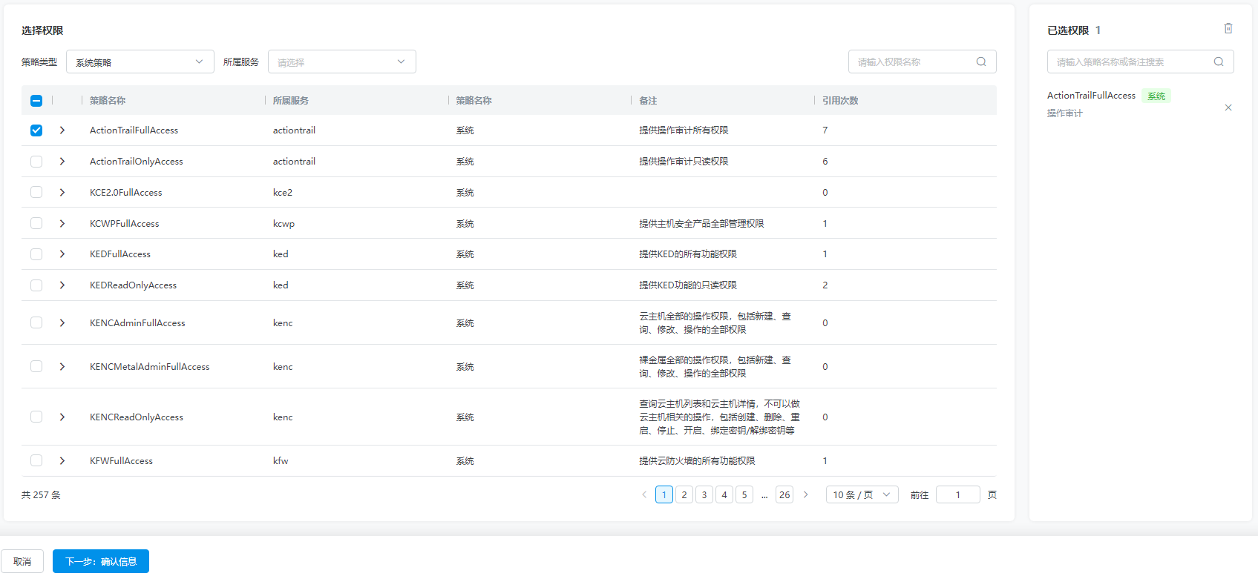Expand the KENCReadOnlyAccess row chevron
1258x576 pixels.
(x=62, y=417)
